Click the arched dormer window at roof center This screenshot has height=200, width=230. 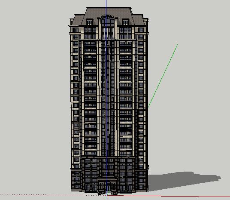(x=107, y=21)
